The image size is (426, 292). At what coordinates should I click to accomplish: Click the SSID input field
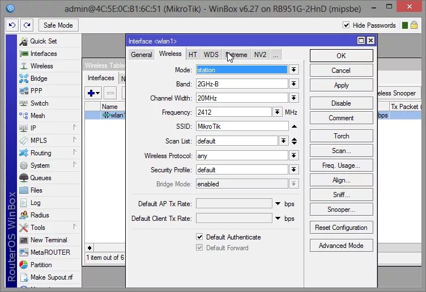click(242, 126)
